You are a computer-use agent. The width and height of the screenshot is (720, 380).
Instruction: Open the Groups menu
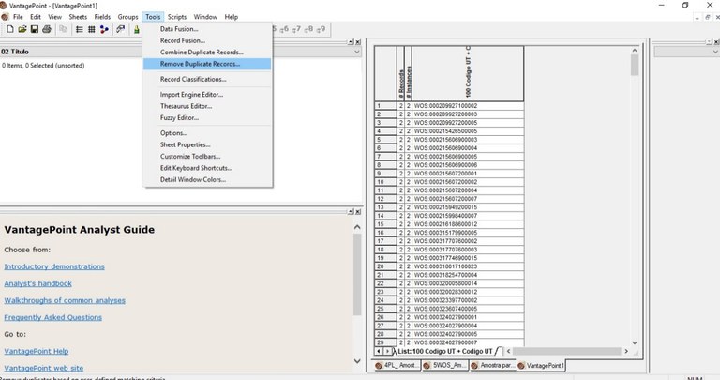point(127,17)
